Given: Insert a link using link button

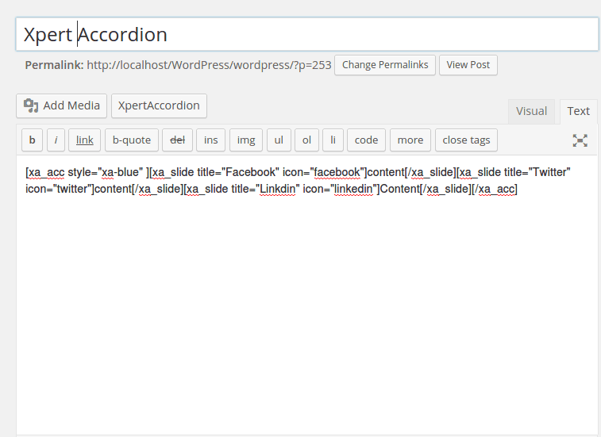Looking at the screenshot, I should 85,140.
